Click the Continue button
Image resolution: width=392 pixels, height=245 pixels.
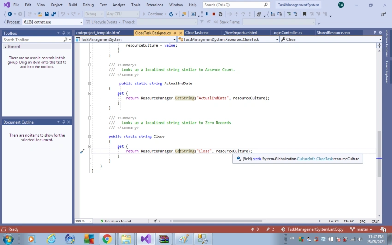153,14
